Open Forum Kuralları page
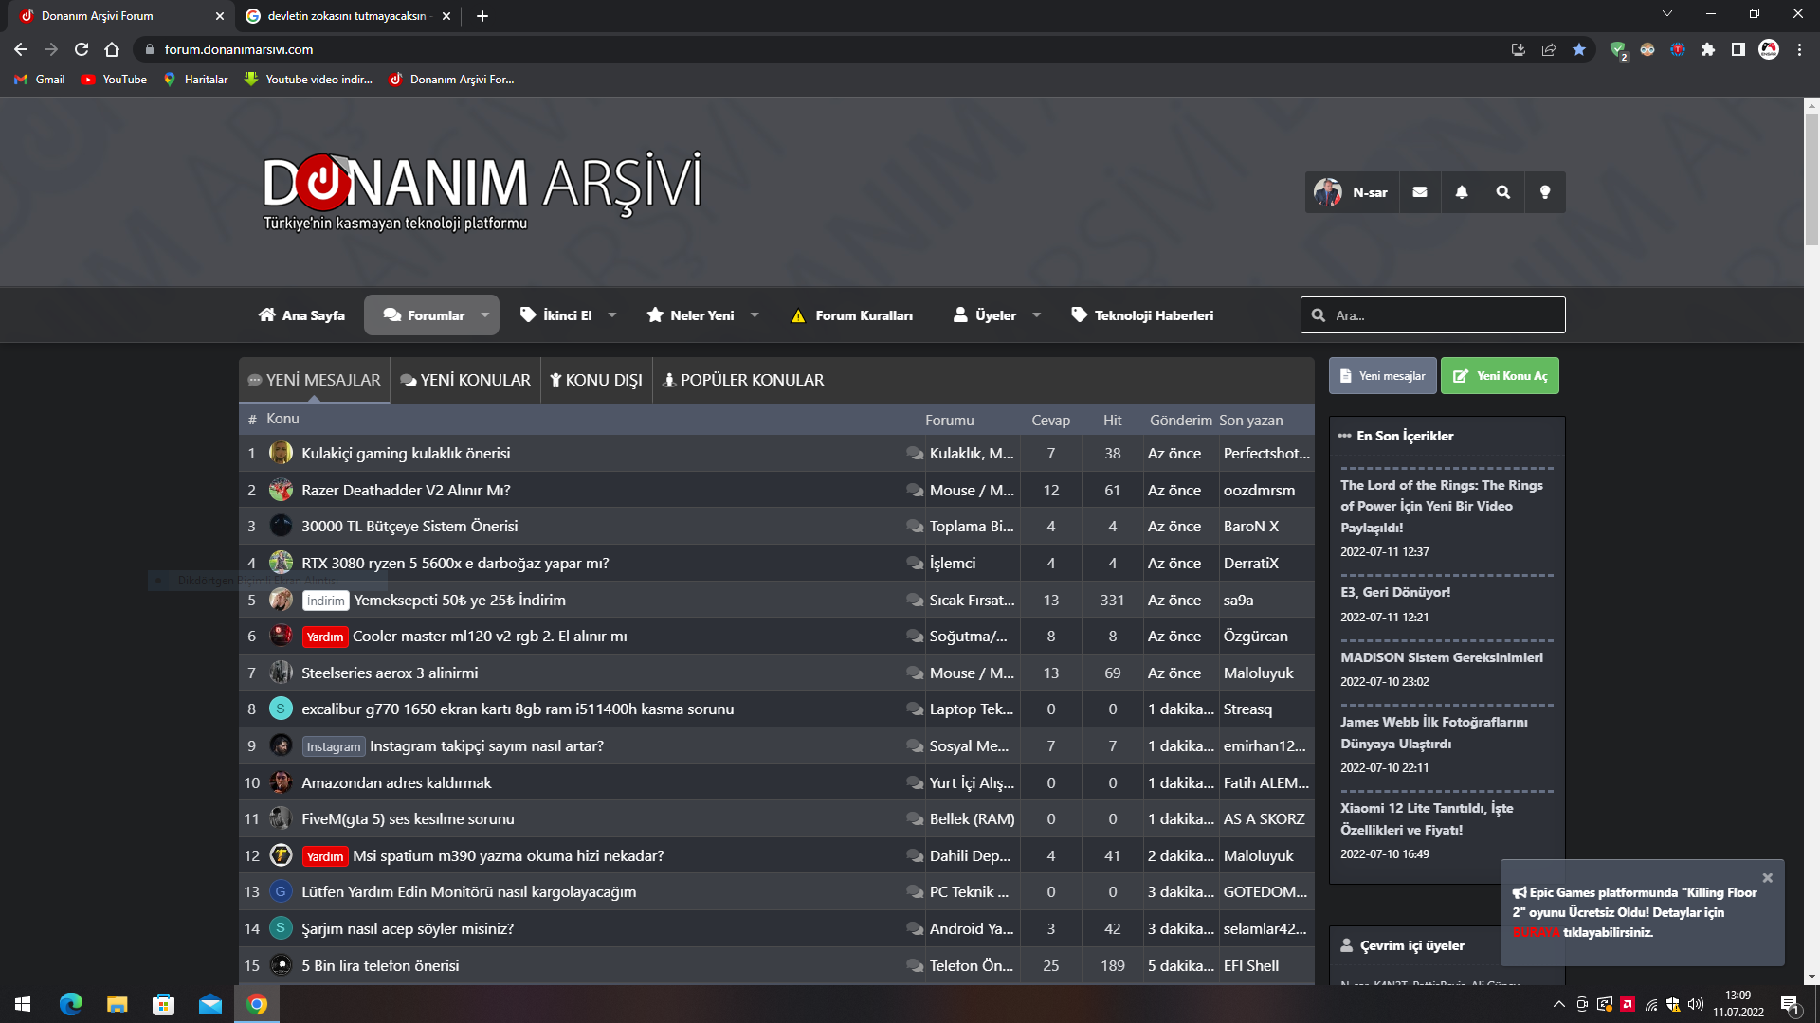This screenshot has height=1023, width=1820. [x=852, y=315]
